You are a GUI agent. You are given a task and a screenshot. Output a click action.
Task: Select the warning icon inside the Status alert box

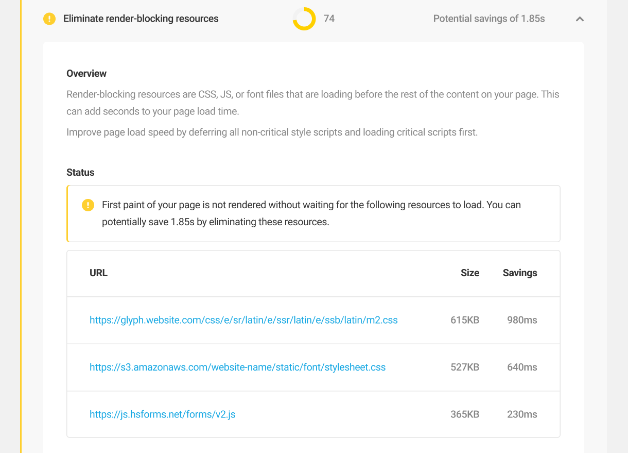pos(88,205)
